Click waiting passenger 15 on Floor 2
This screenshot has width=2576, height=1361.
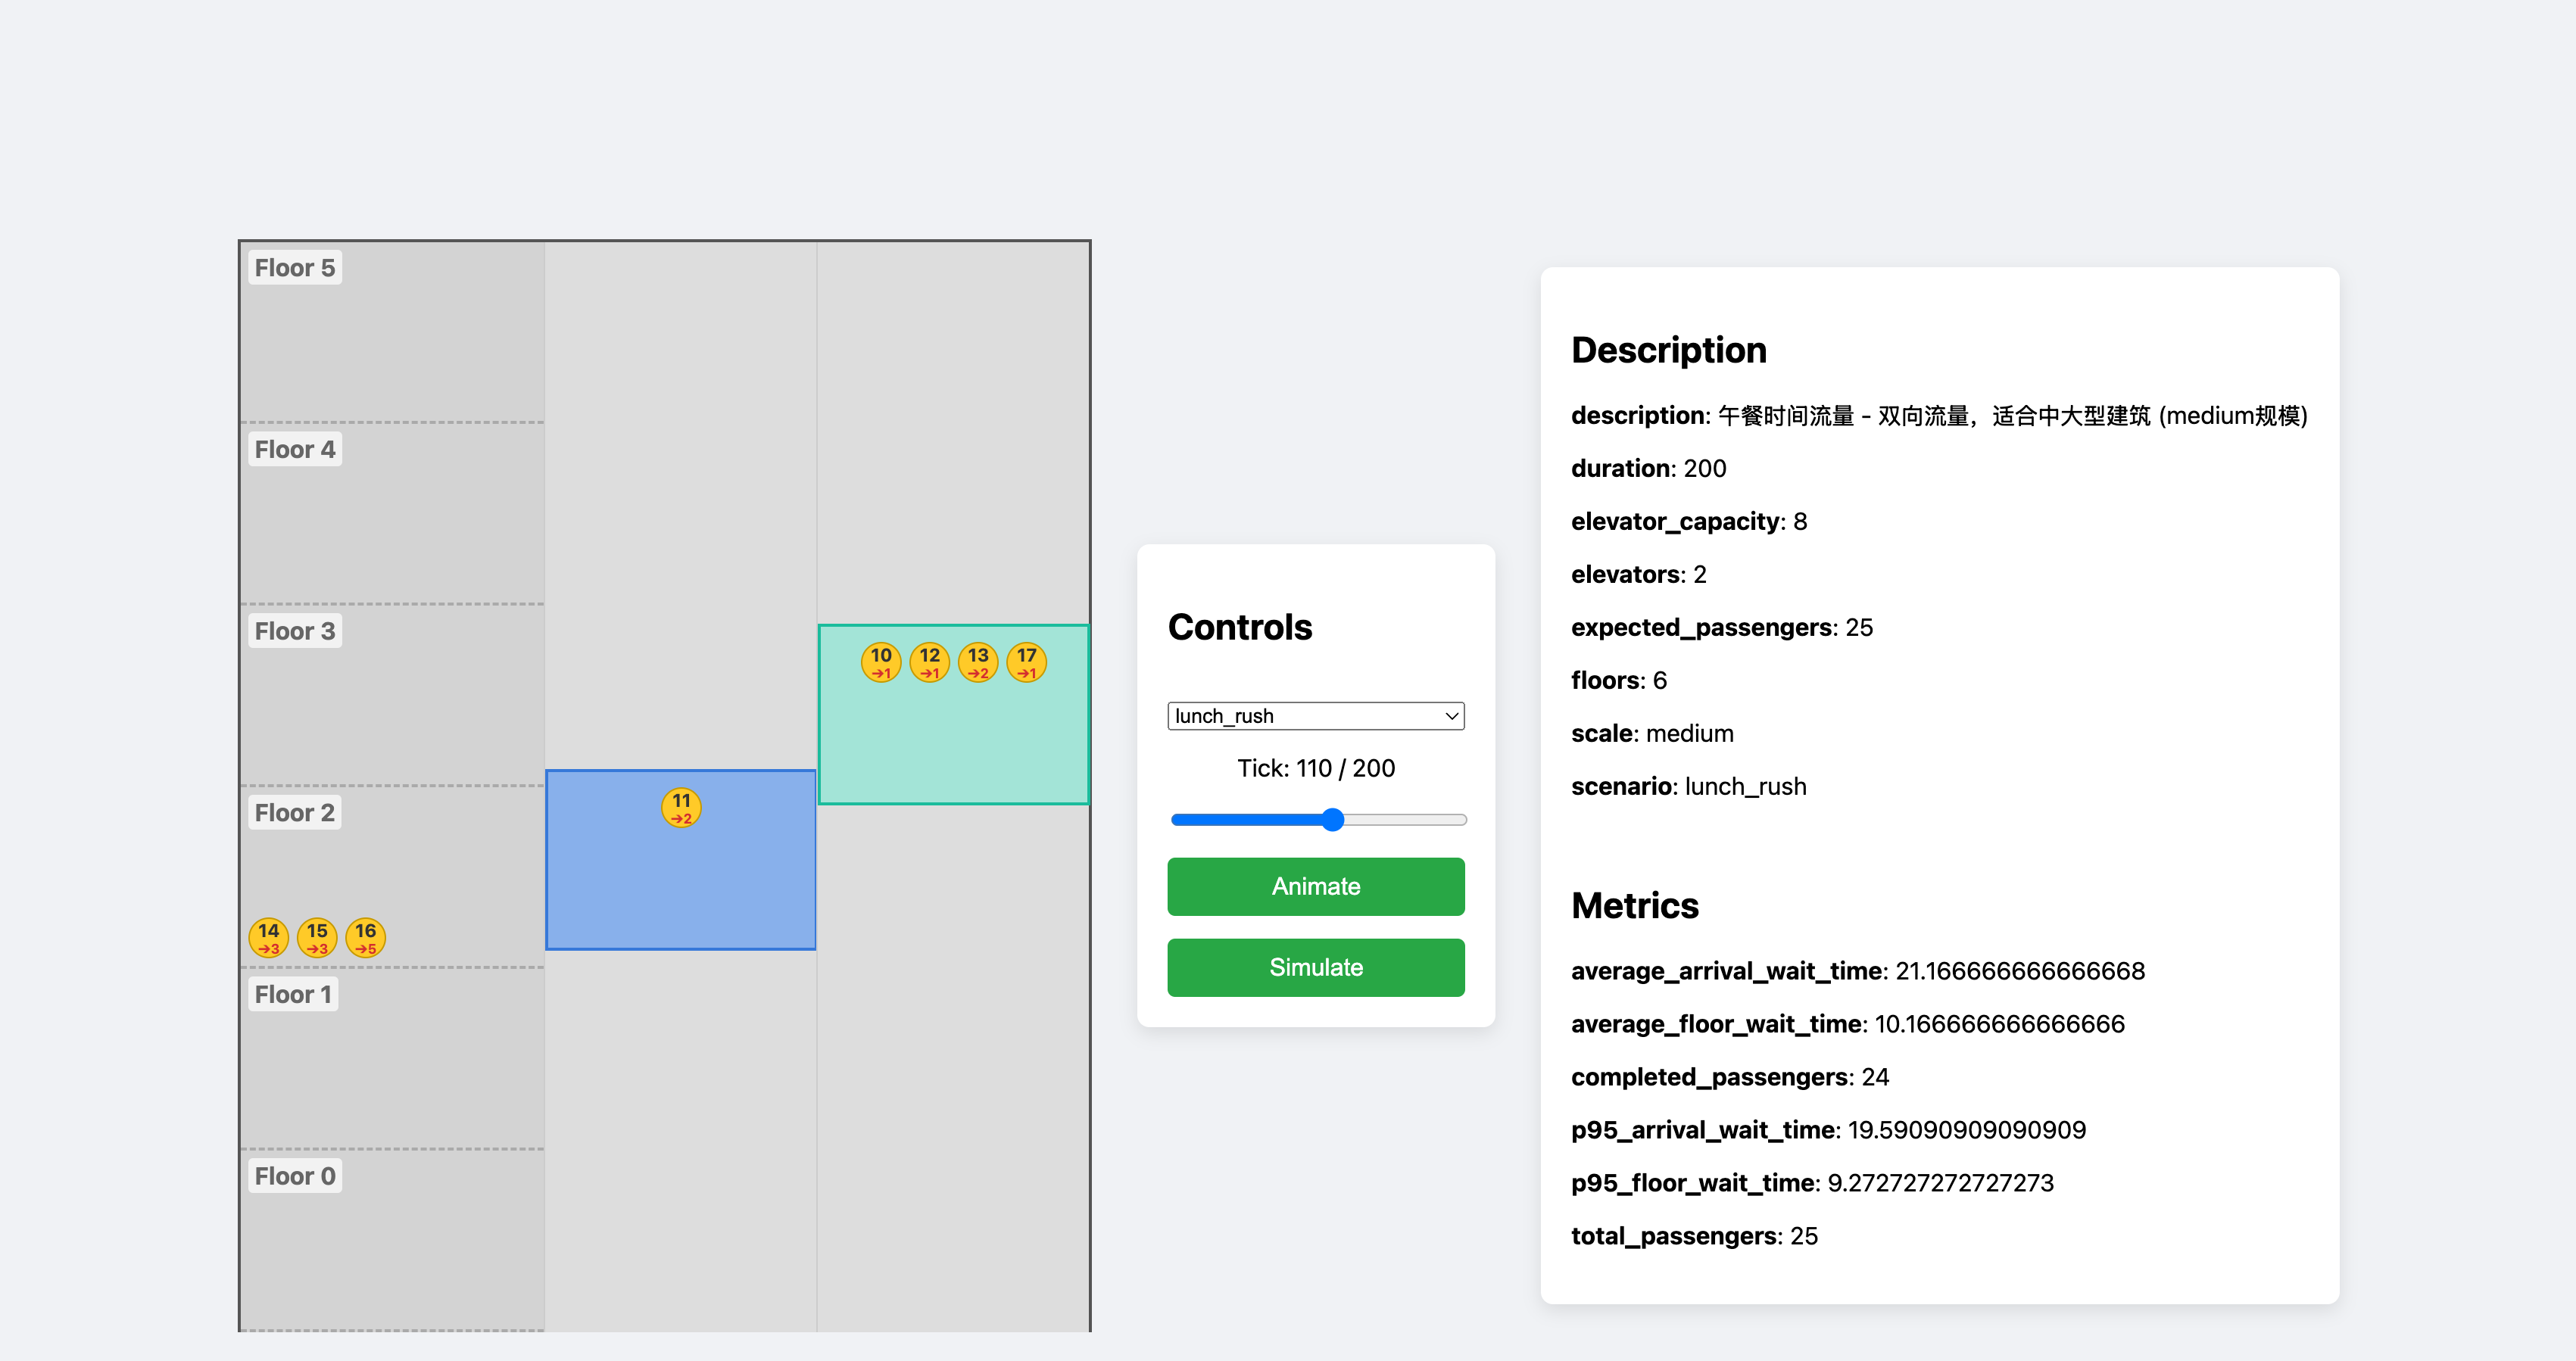[x=317, y=937]
